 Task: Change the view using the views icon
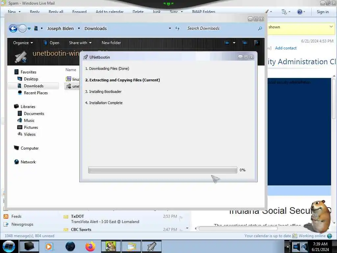(x=227, y=43)
